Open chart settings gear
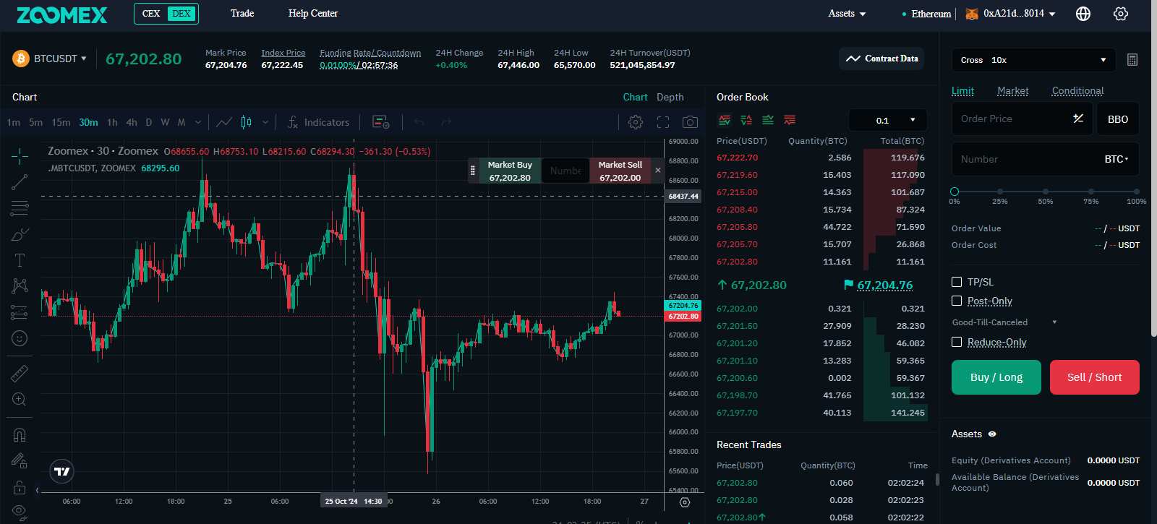1157x524 pixels. [636, 122]
